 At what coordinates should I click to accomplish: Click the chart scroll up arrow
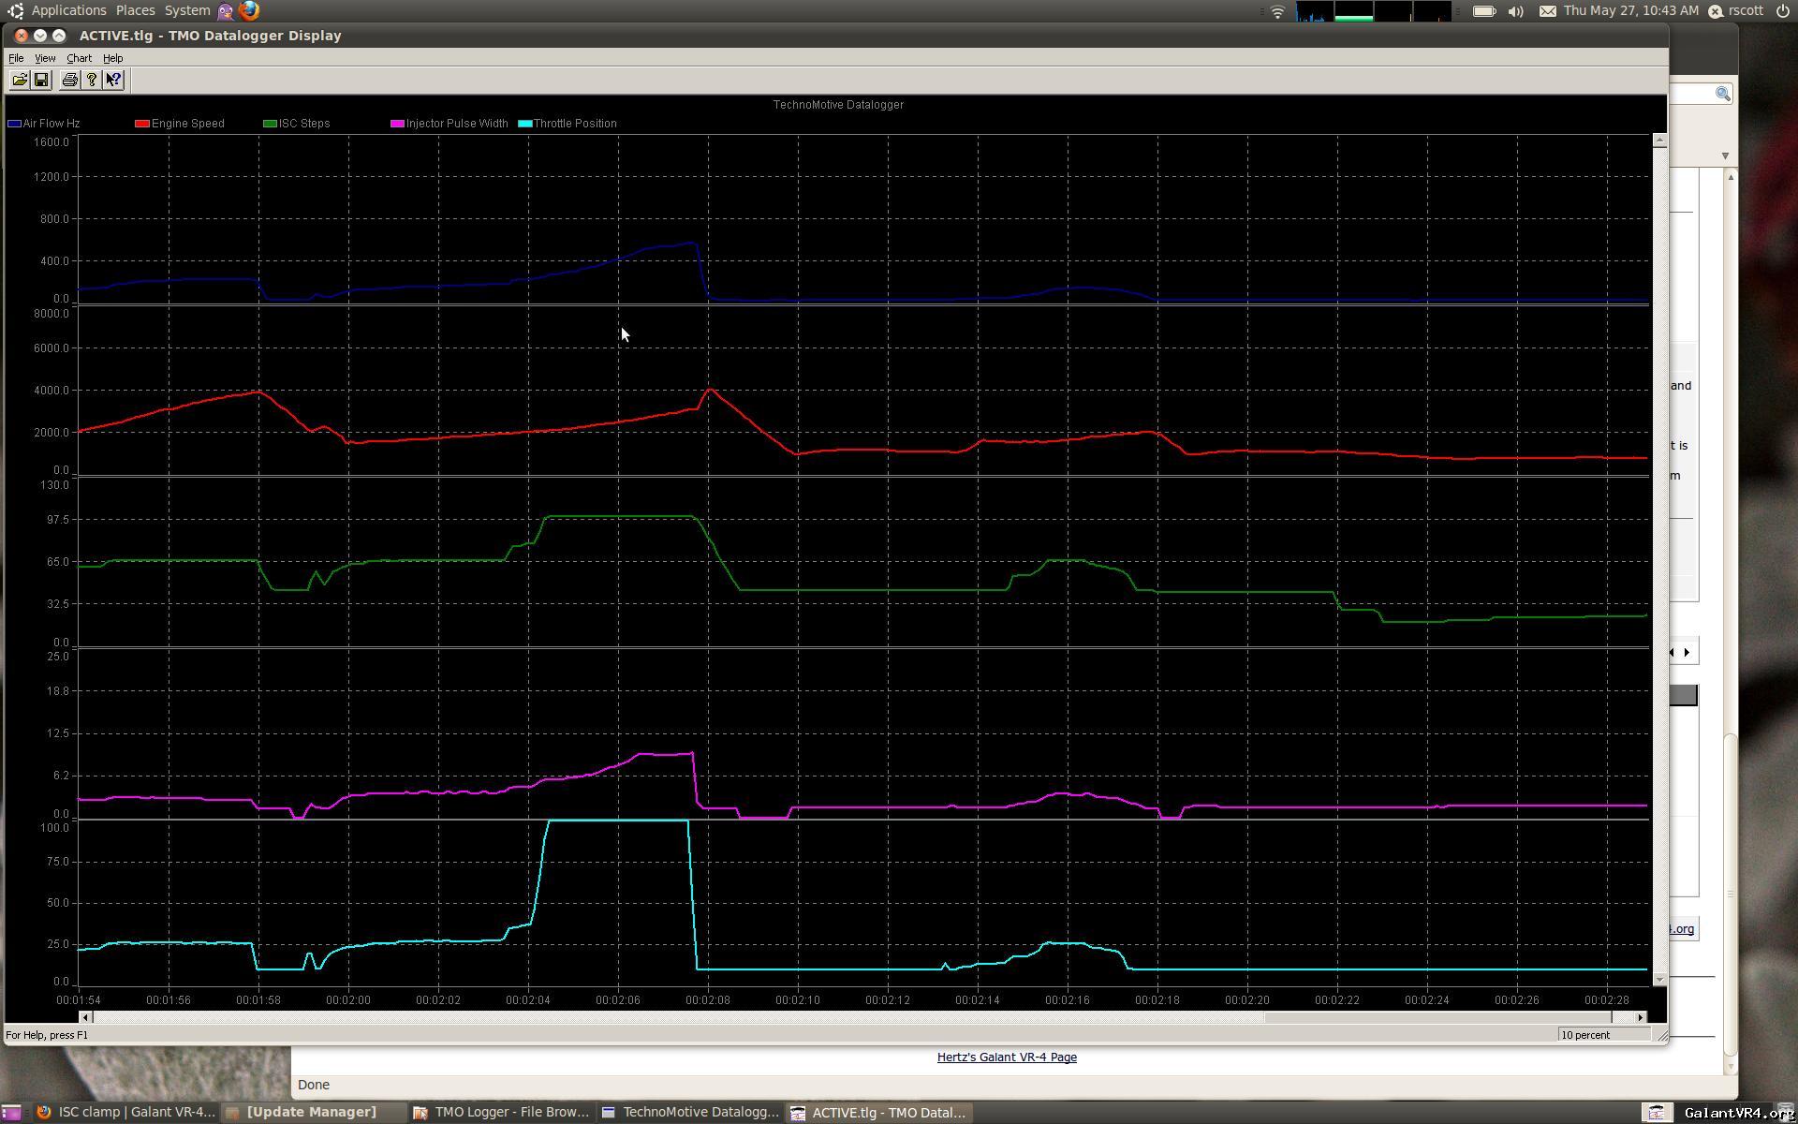point(1659,140)
